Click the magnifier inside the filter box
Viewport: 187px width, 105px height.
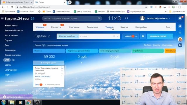[114, 36]
